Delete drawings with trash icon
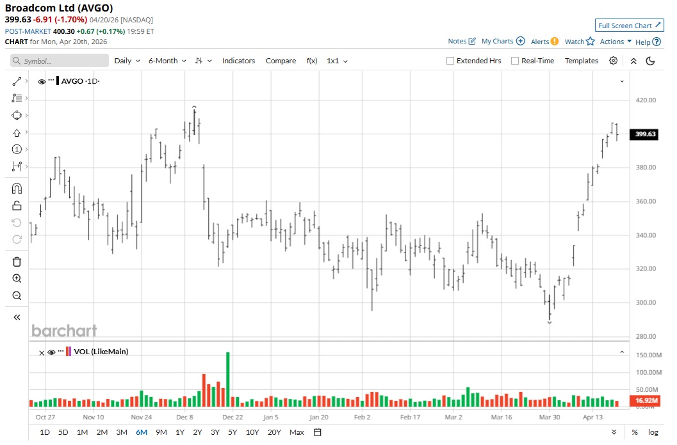 17,262
